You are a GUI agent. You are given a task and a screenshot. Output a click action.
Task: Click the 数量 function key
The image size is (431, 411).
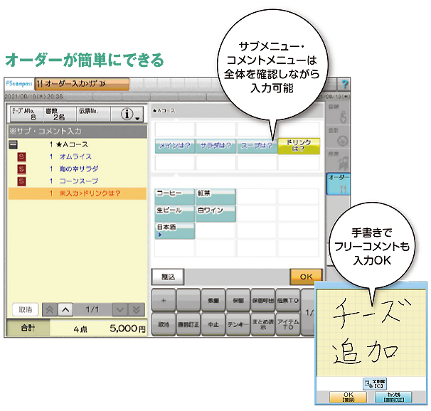[x=213, y=300]
